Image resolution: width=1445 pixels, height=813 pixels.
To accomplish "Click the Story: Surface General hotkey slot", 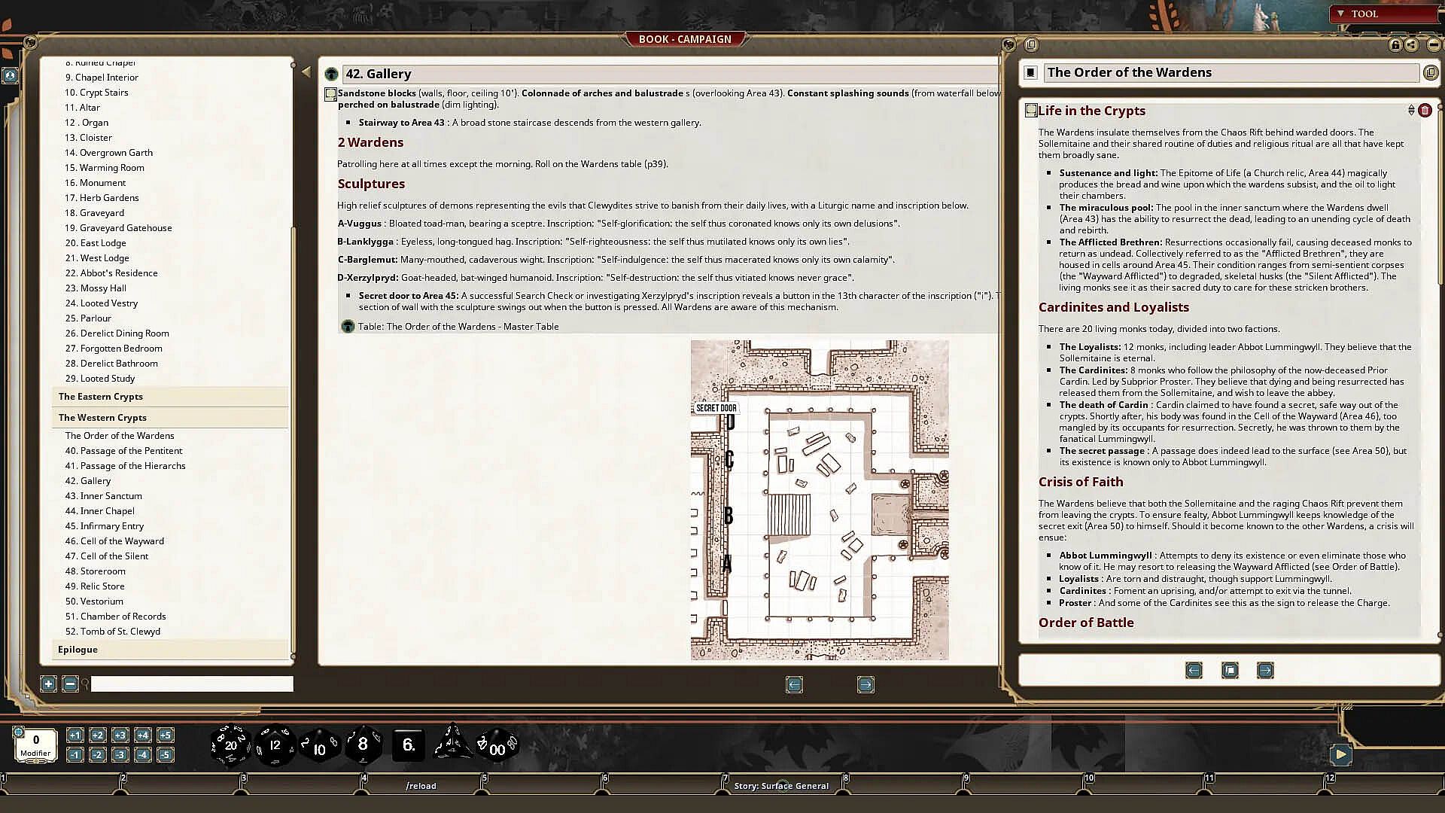I will point(781,786).
